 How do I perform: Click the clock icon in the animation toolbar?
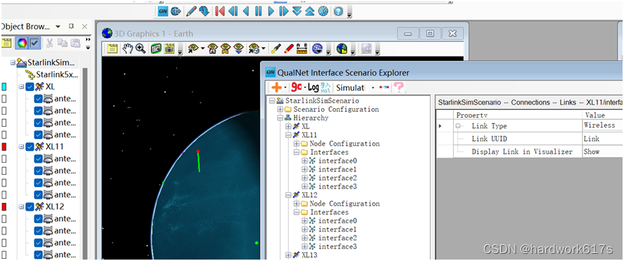(323, 11)
